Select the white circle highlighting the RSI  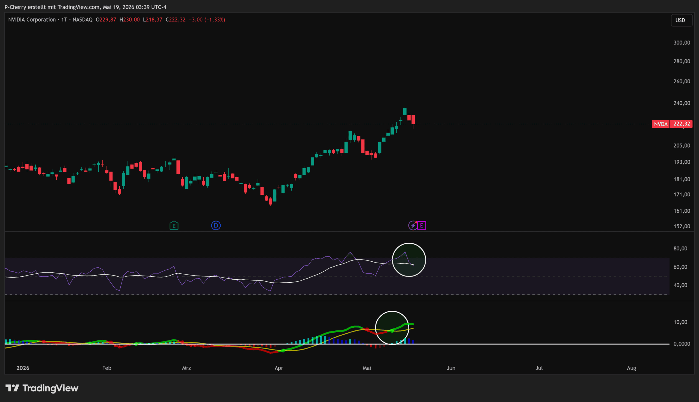click(x=409, y=260)
